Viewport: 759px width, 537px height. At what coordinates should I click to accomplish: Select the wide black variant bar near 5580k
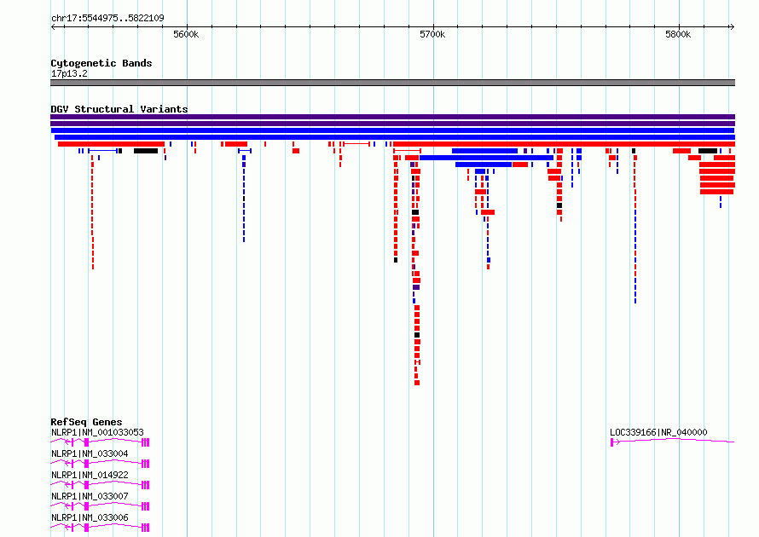point(146,151)
